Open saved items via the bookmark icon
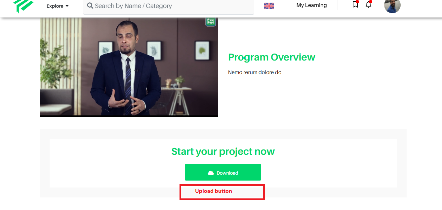Screen dimensions: 442x210 click(x=355, y=4)
